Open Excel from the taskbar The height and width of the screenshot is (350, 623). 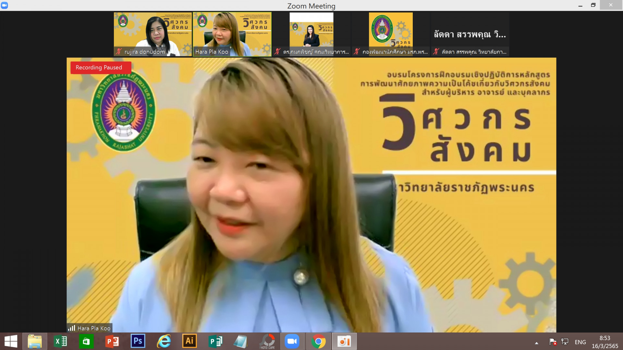61,341
